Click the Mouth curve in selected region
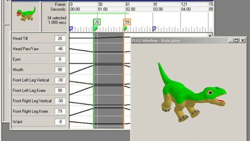250x141 pixels. point(109,65)
